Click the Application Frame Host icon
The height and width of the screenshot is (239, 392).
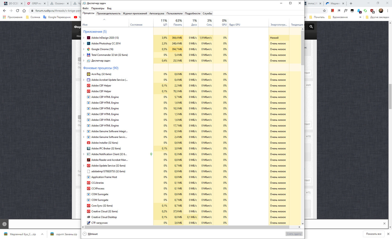point(89,177)
